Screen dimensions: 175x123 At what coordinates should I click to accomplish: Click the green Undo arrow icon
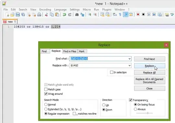[x=64, y=15]
